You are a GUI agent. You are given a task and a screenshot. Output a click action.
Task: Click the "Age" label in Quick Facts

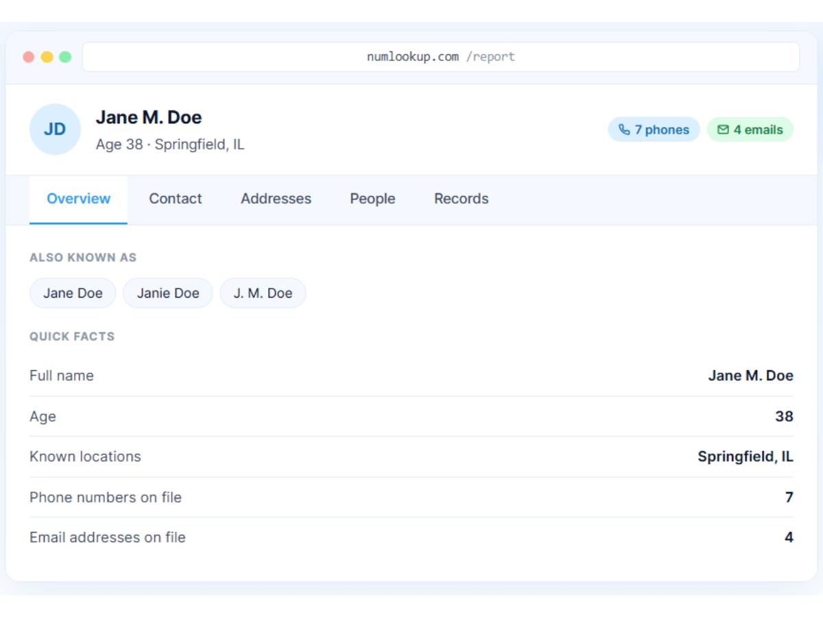43,417
